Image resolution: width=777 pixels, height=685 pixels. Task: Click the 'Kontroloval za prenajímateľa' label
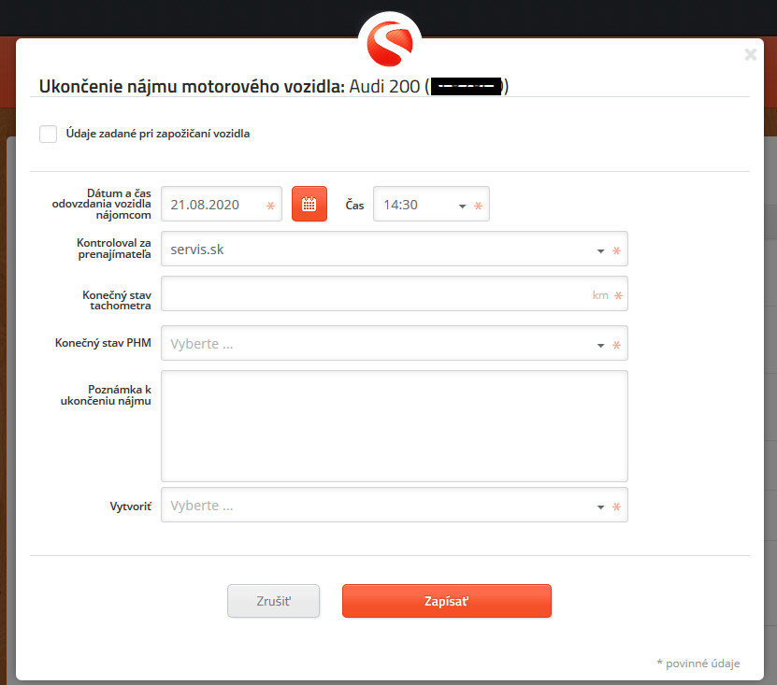[114, 249]
